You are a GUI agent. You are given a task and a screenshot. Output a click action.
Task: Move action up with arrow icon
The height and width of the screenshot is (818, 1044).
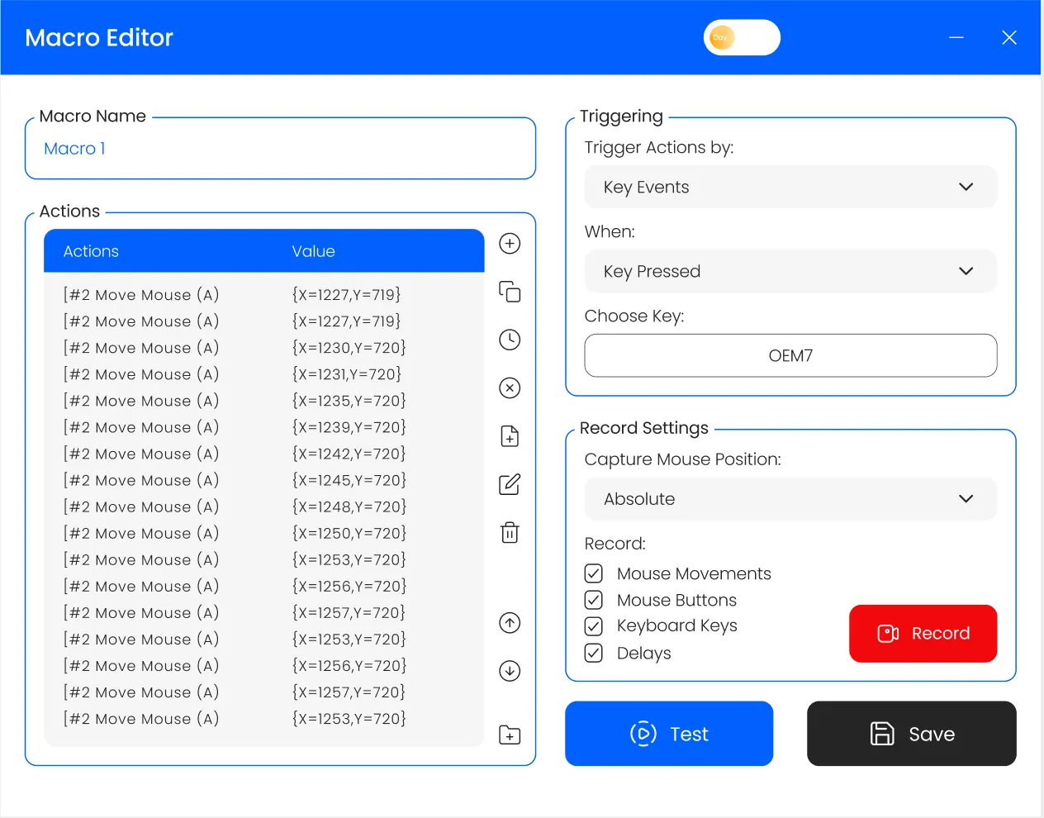510,623
